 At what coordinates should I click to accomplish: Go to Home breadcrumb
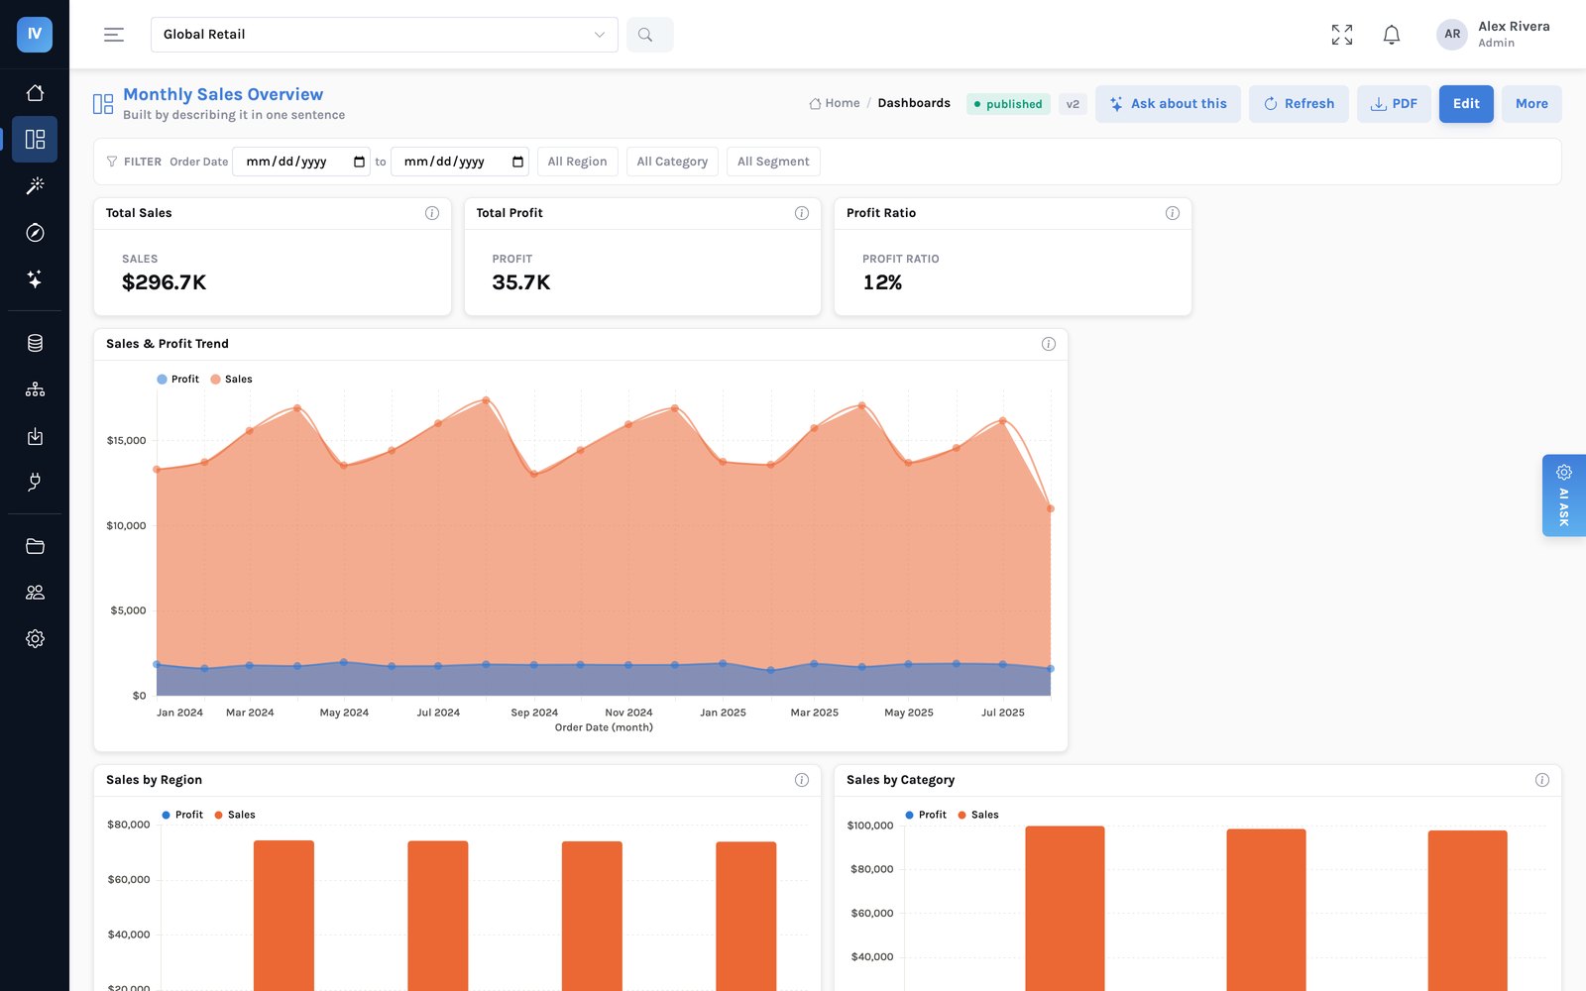click(835, 103)
